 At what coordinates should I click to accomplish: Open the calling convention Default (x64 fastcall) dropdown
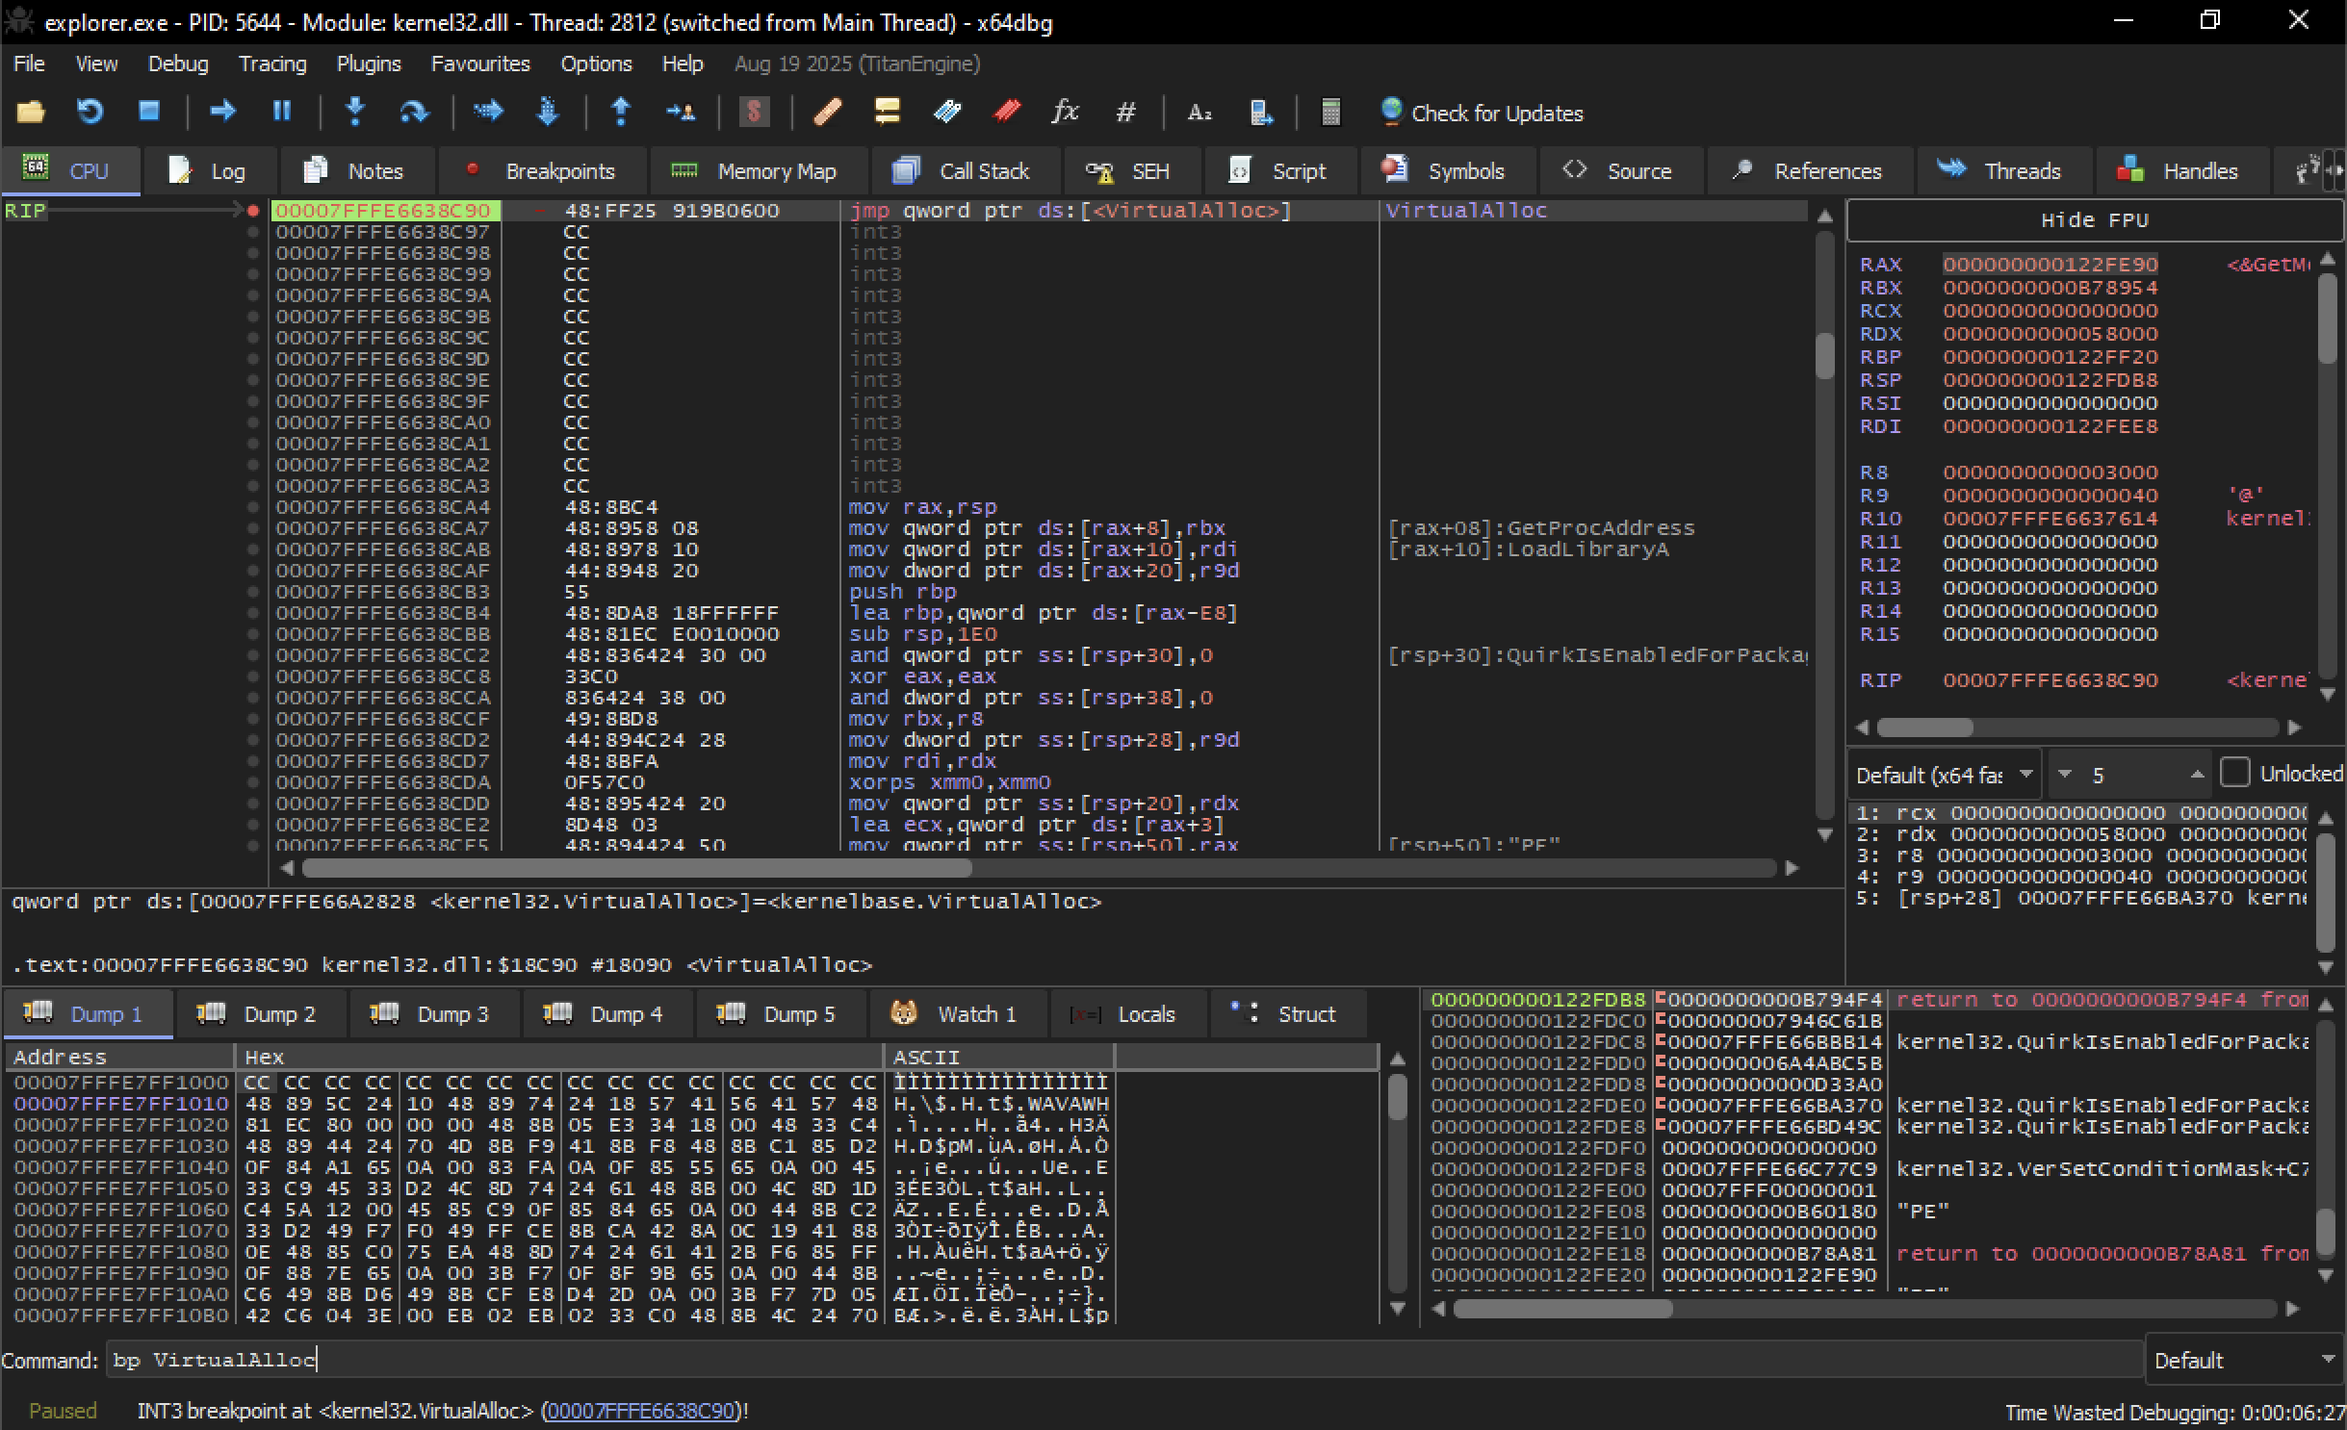pos(1944,775)
